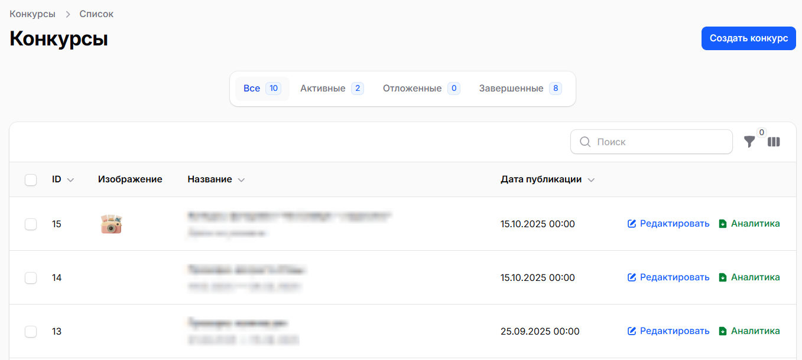Screen dimensions: 802x360
Task: Check the checkbox for contest 13
Action: [x=31, y=332]
